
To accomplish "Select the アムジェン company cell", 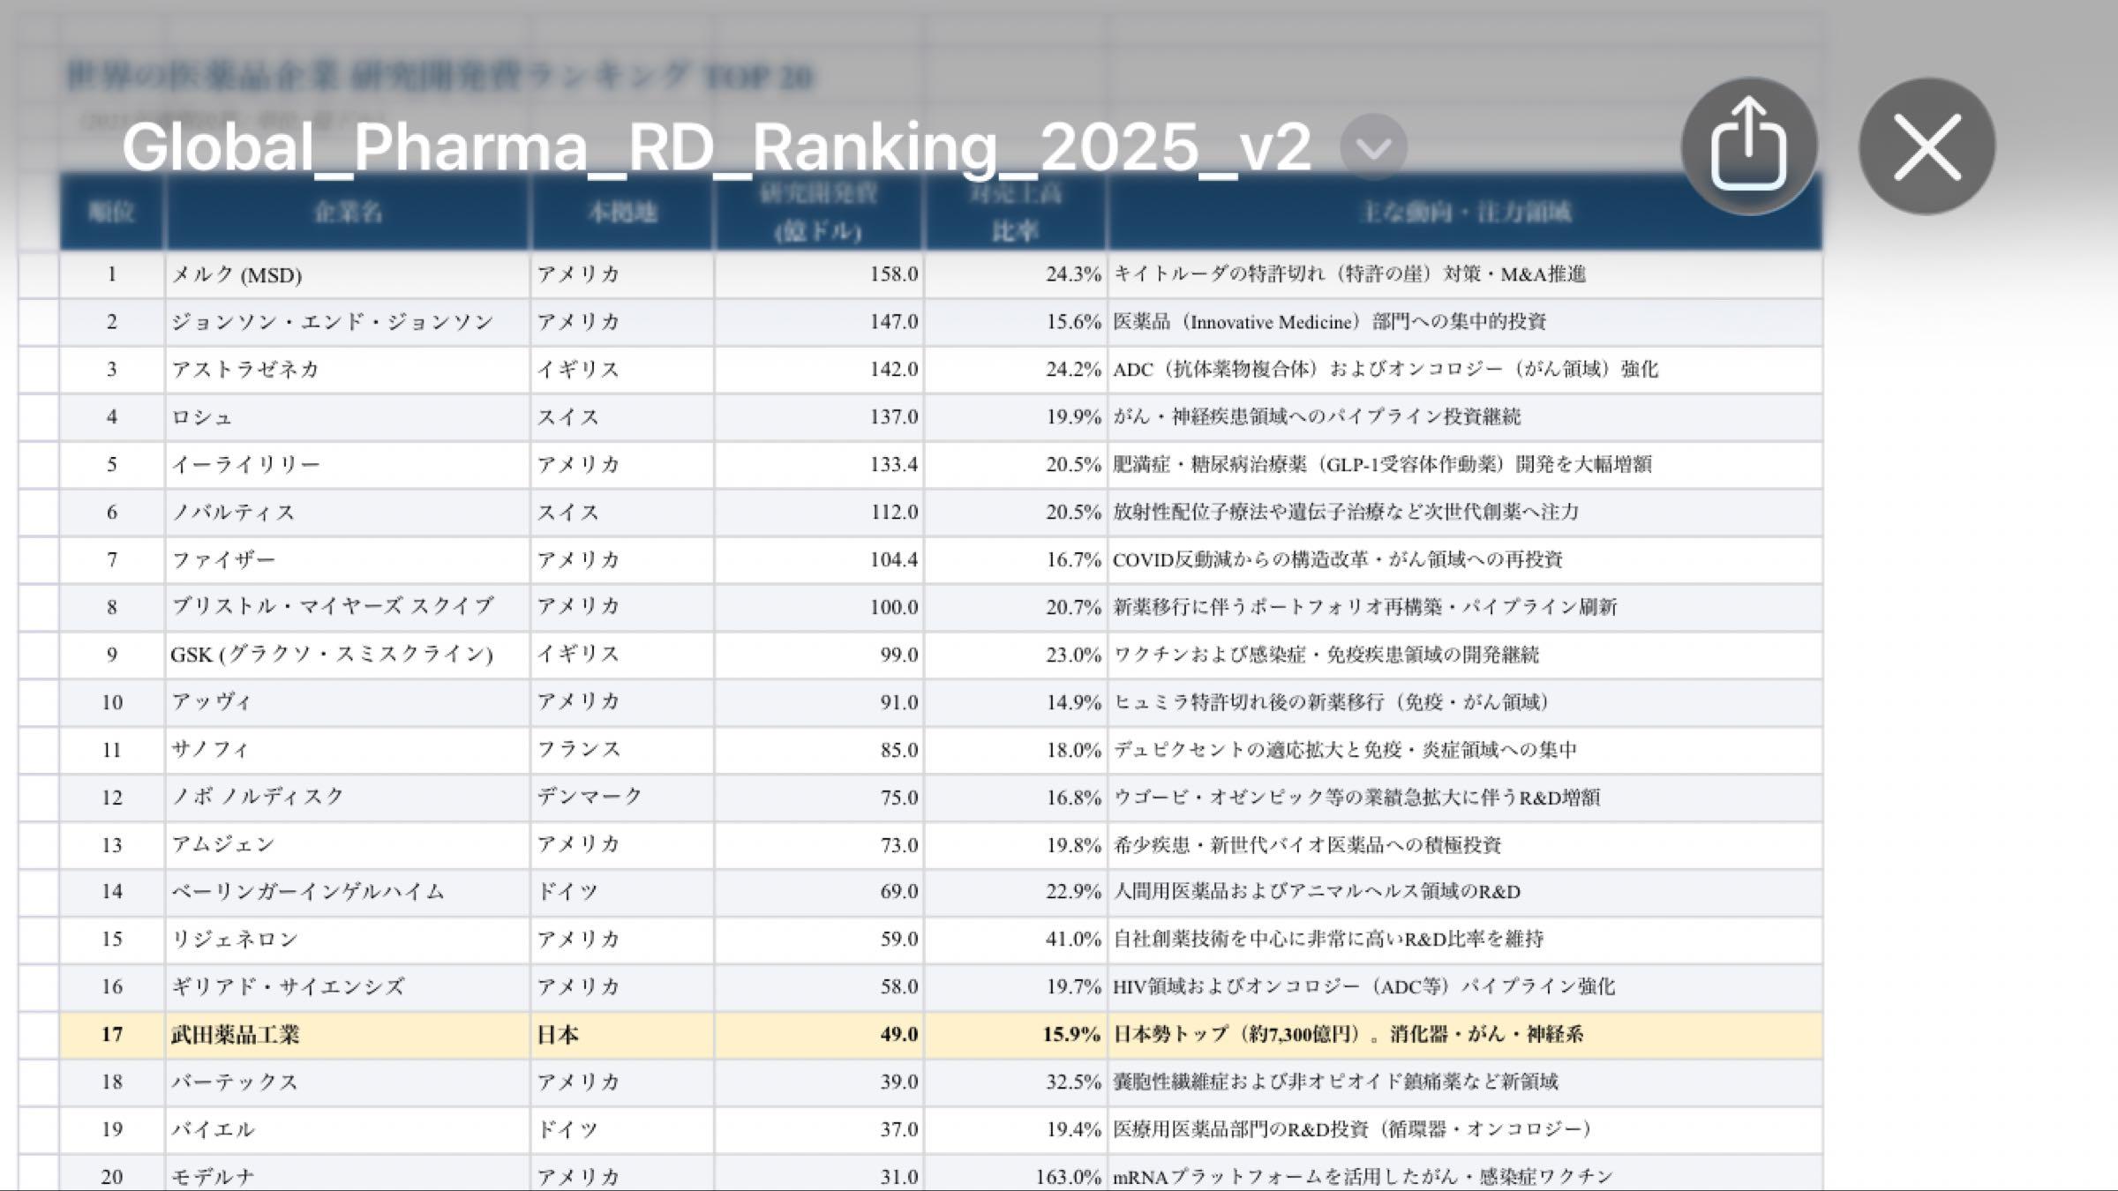I will pos(348,845).
